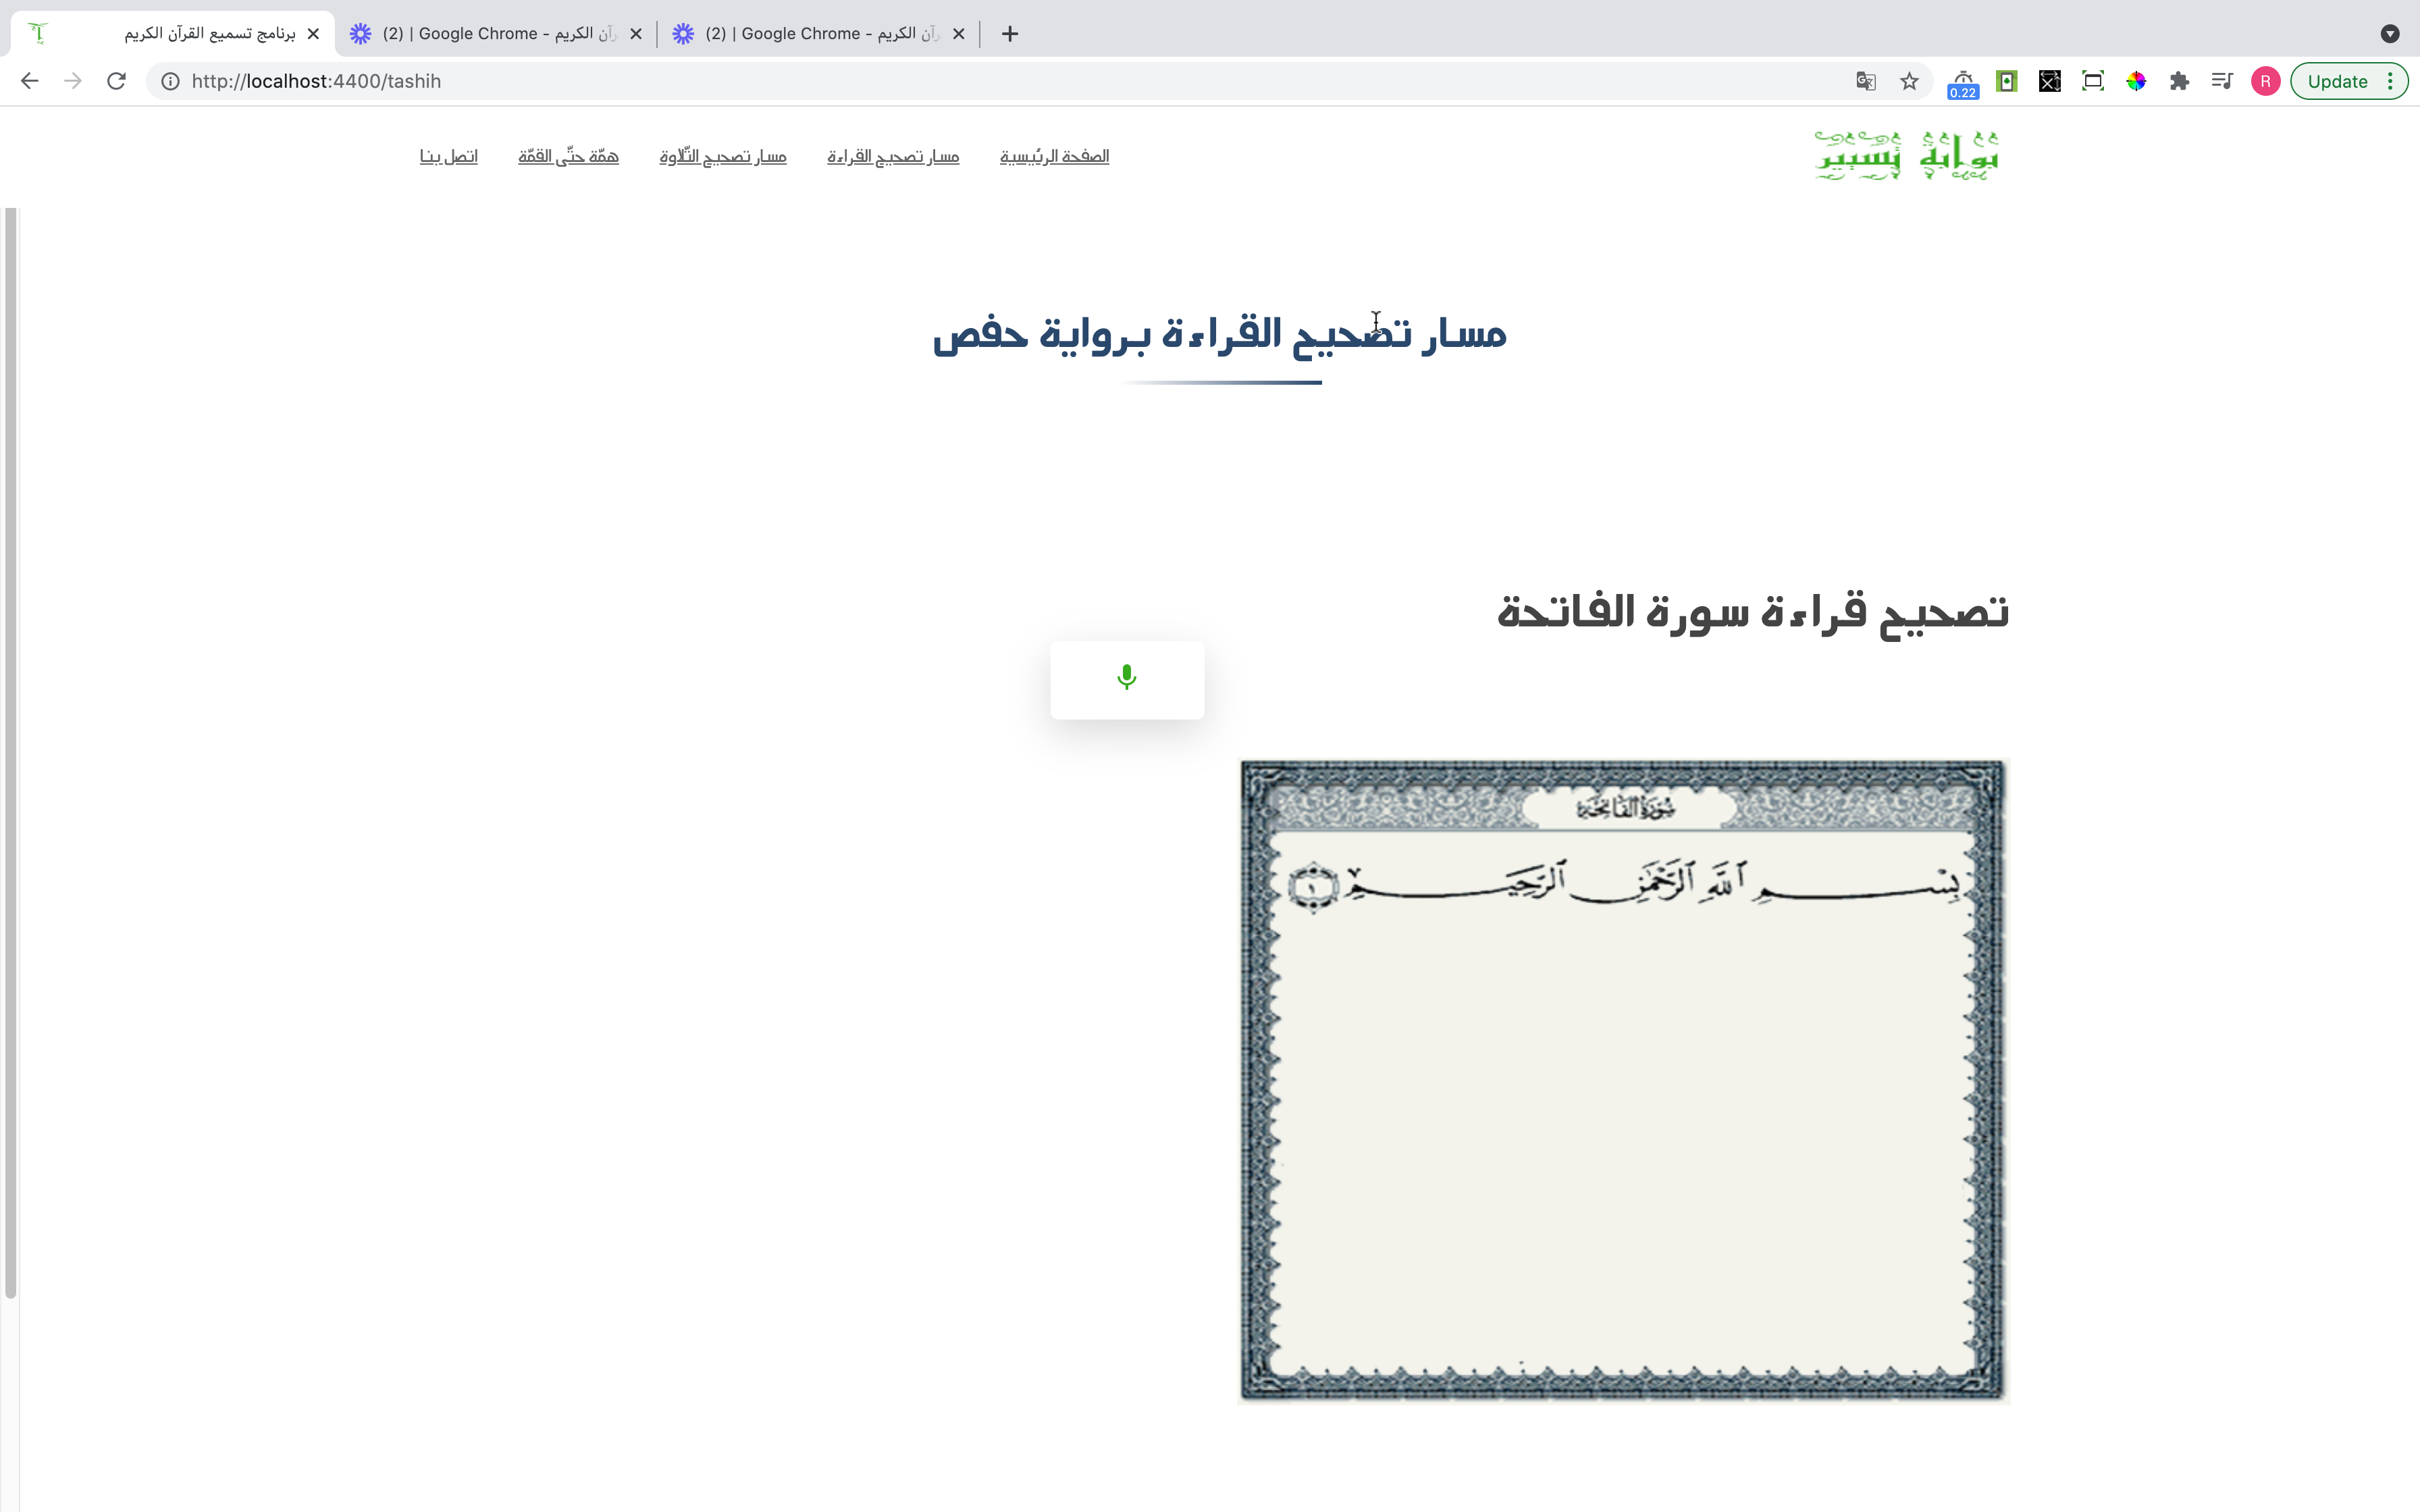Bookmark this page with the star icon
2420x1512 pixels.
coord(1909,81)
